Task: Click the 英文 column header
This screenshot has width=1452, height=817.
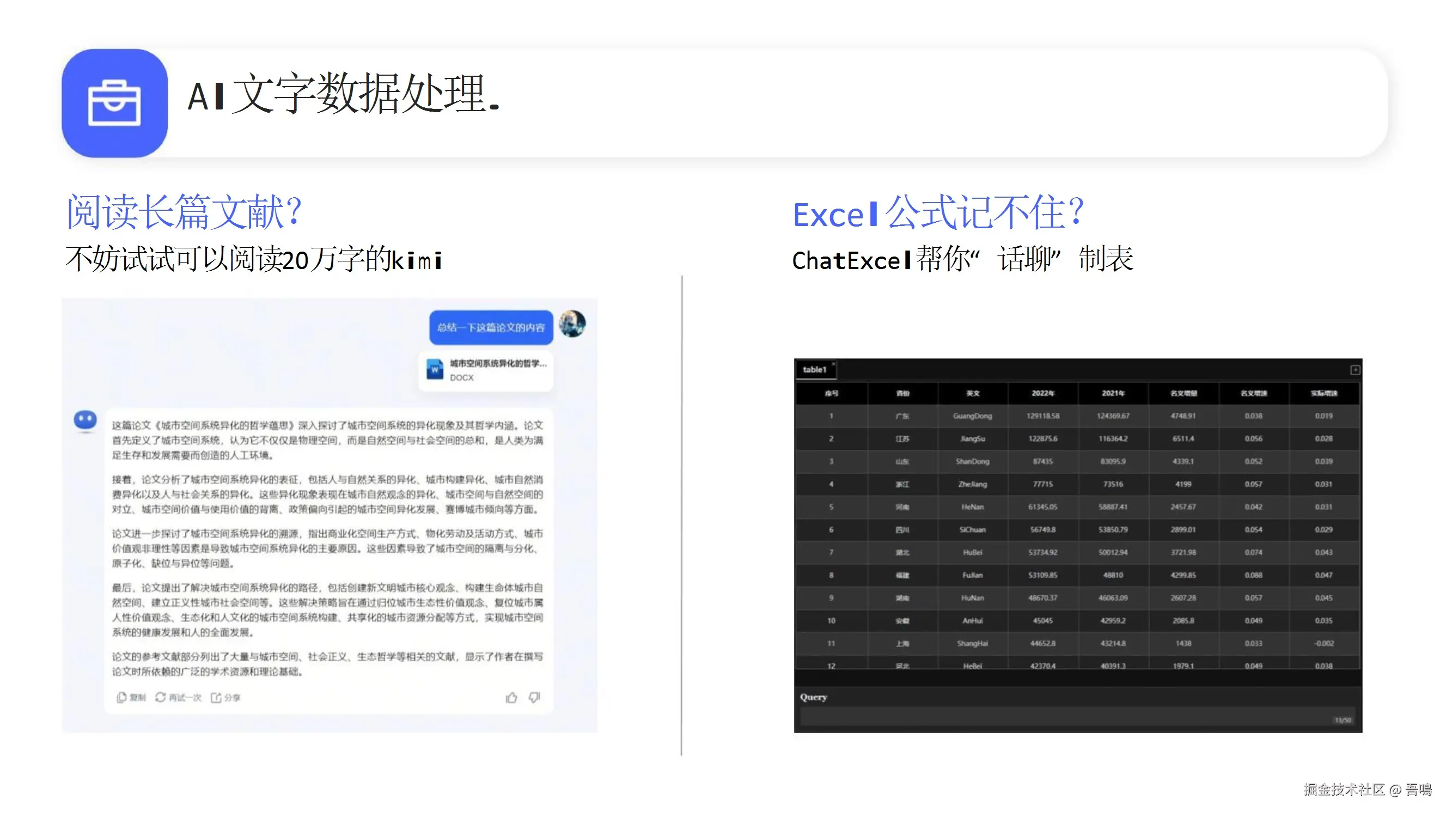Action: coord(972,394)
